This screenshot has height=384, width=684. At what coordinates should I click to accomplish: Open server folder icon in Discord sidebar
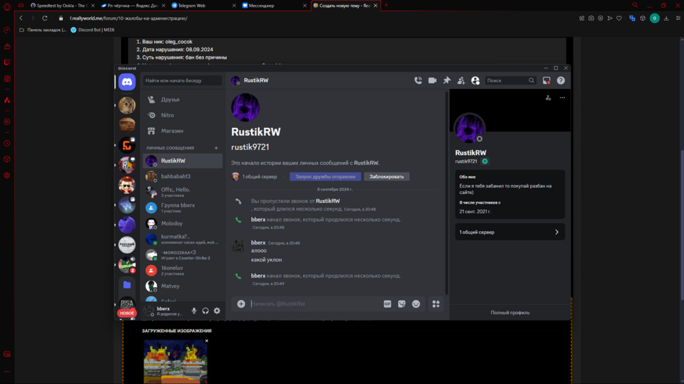coord(127,285)
